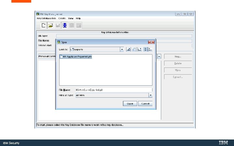
Task: Close the Open dialog with the X
Action: [151, 42]
